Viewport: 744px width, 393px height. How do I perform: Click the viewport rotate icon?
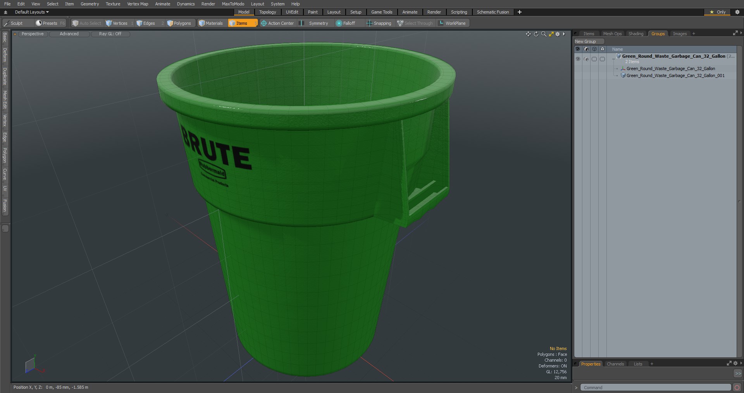click(x=536, y=34)
